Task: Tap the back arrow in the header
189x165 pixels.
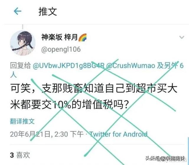Action: click(18, 11)
